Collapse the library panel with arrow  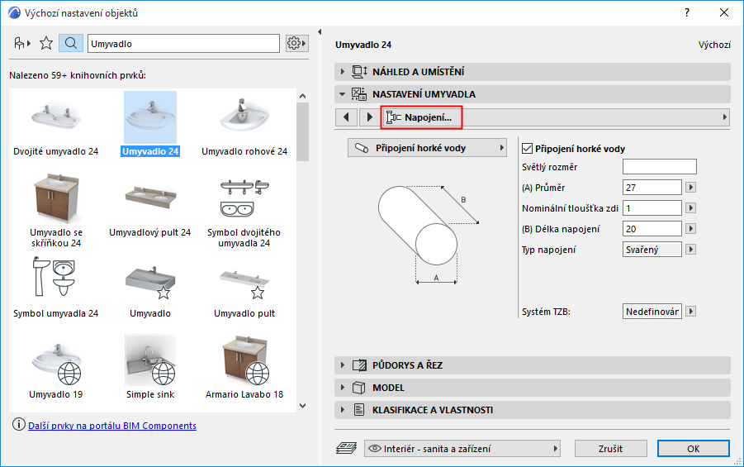[320, 32]
